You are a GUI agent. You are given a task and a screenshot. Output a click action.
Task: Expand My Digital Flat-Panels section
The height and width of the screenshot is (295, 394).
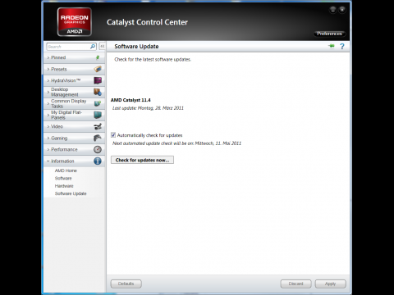pyautogui.click(x=74, y=115)
